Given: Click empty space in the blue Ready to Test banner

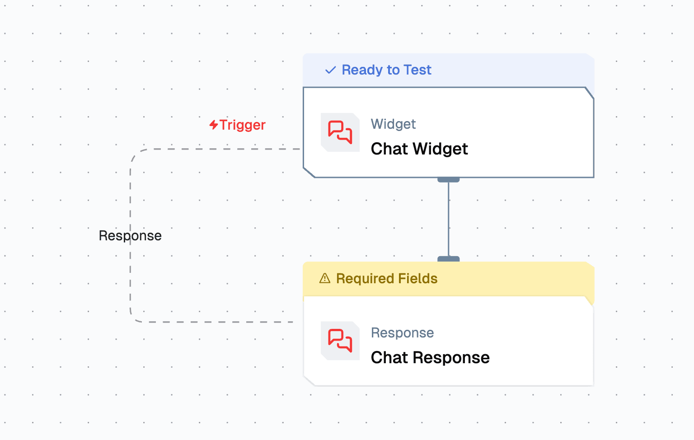Looking at the screenshot, I should [x=511, y=70].
